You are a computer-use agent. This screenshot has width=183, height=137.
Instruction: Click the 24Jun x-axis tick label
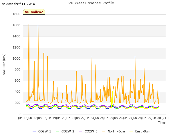(104, 118)
